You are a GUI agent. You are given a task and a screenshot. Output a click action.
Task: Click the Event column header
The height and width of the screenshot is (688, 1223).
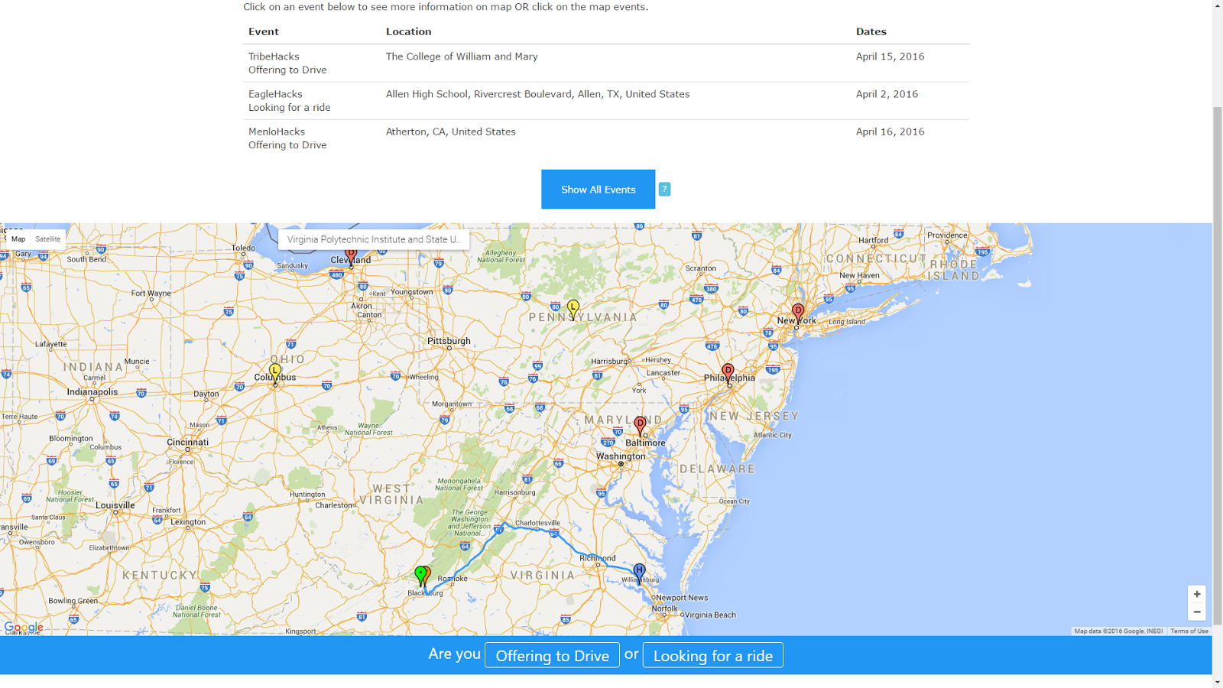(x=263, y=31)
